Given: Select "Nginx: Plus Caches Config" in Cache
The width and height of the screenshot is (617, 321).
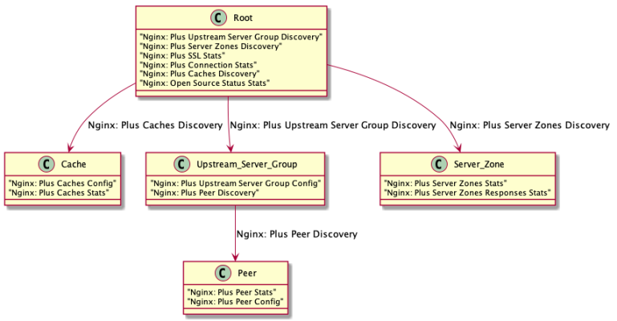Looking at the screenshot, I should 62,184.
